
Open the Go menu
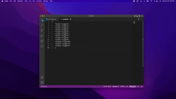click(x=30, y=1)
